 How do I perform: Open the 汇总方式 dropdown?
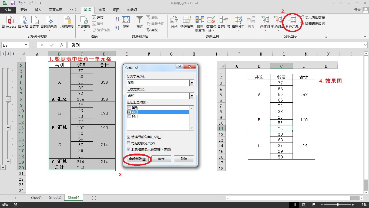pyautogui.click(x=192, y=96)
